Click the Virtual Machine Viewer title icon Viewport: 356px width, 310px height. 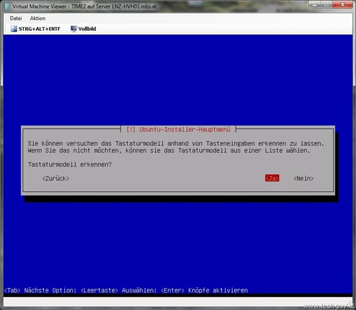pos(7,6)
